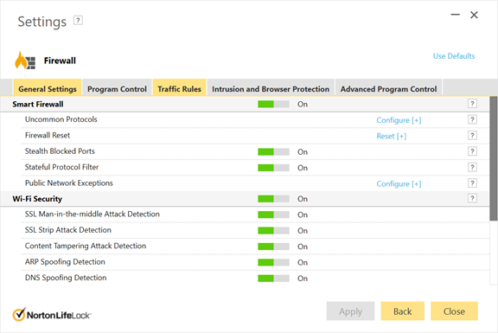Toggle the Smart Firewall switch off
498x333 pixels.
pyautogui.click(x=273, y=104)
